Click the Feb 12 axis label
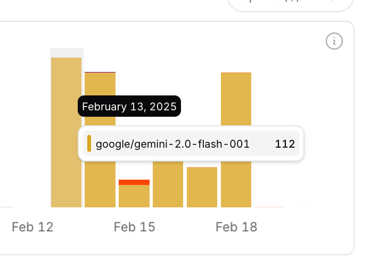The image size is (379, 258). 32,227
